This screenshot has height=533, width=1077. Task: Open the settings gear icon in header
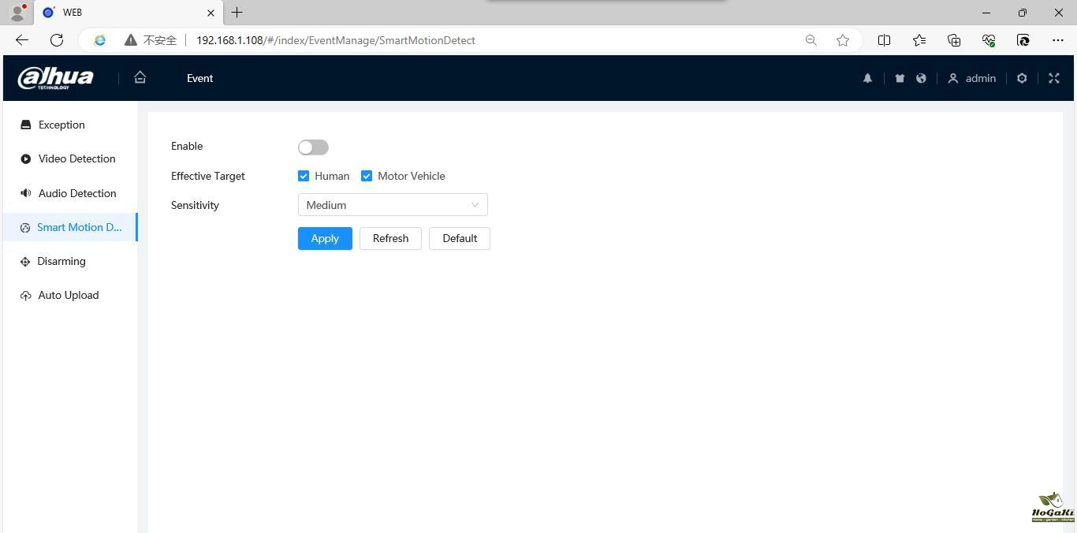tap(1022, 78)
